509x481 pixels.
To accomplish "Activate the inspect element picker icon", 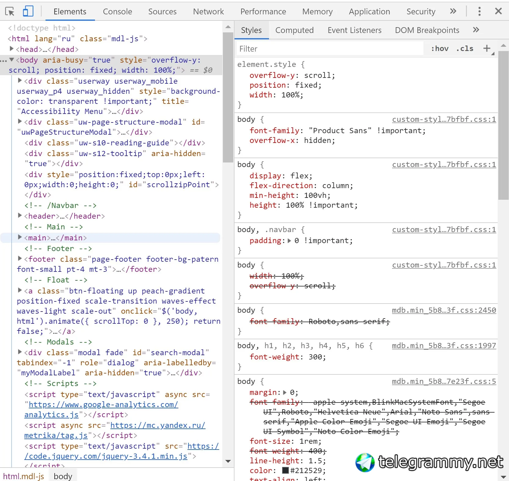I will tap(10, 12).
